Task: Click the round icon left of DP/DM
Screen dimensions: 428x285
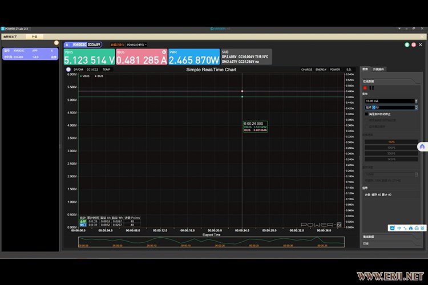Action: pos(68,70)
